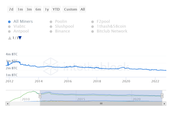Click the navigator left range handle
Screen dimensions: 172x114
coord(40,96)
